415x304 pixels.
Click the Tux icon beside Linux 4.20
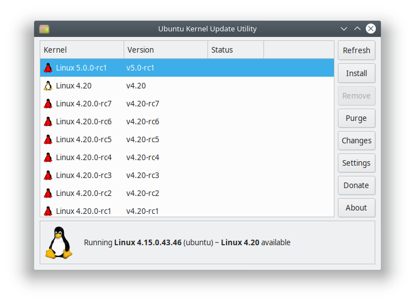pos(48,86)
